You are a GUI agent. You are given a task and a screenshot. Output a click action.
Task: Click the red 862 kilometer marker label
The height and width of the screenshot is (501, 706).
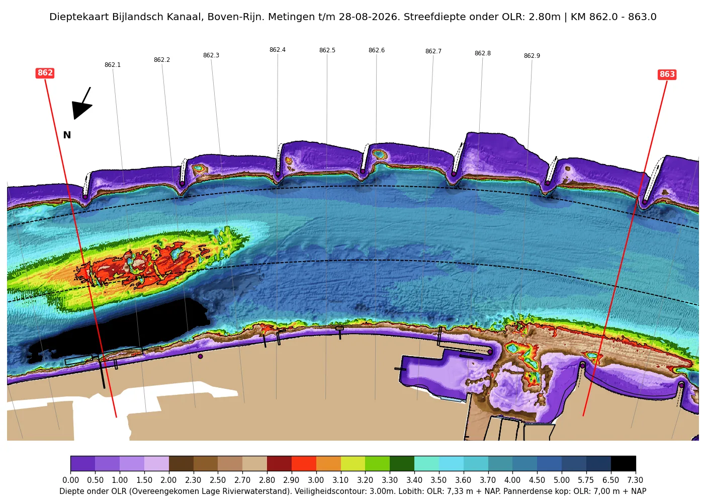[x=45, y=73]
